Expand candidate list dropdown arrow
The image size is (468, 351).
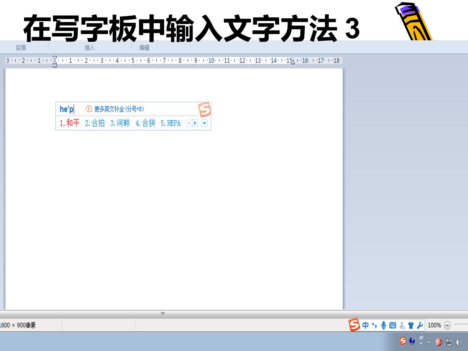click(204, 123)
